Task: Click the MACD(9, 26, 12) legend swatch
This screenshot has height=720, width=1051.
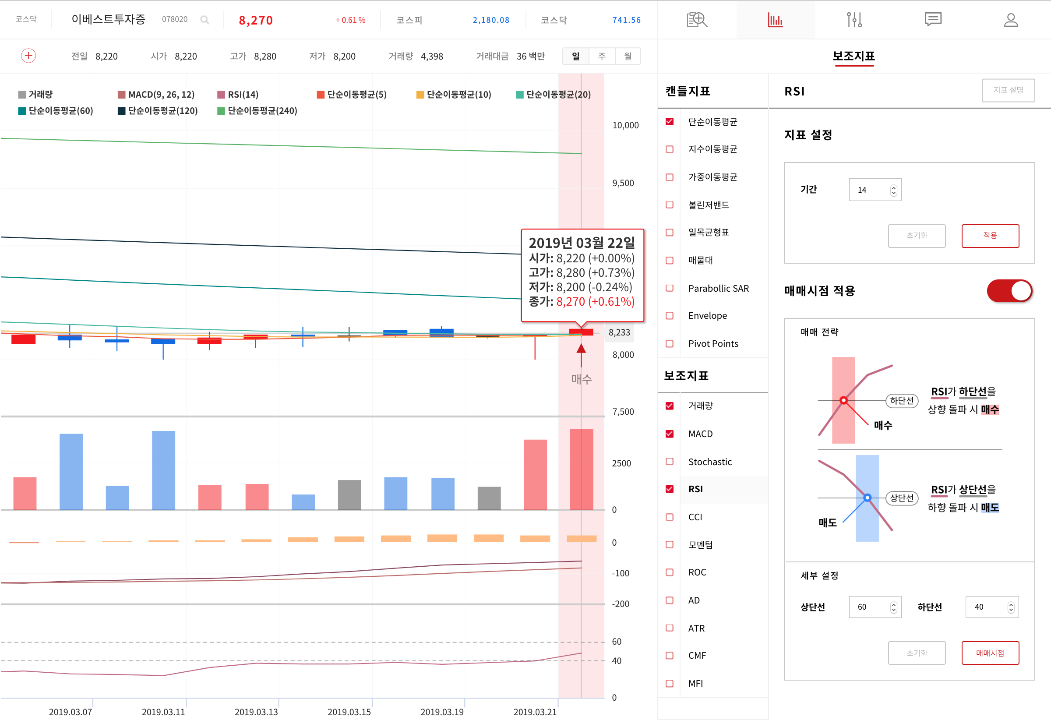Action: 121,95
